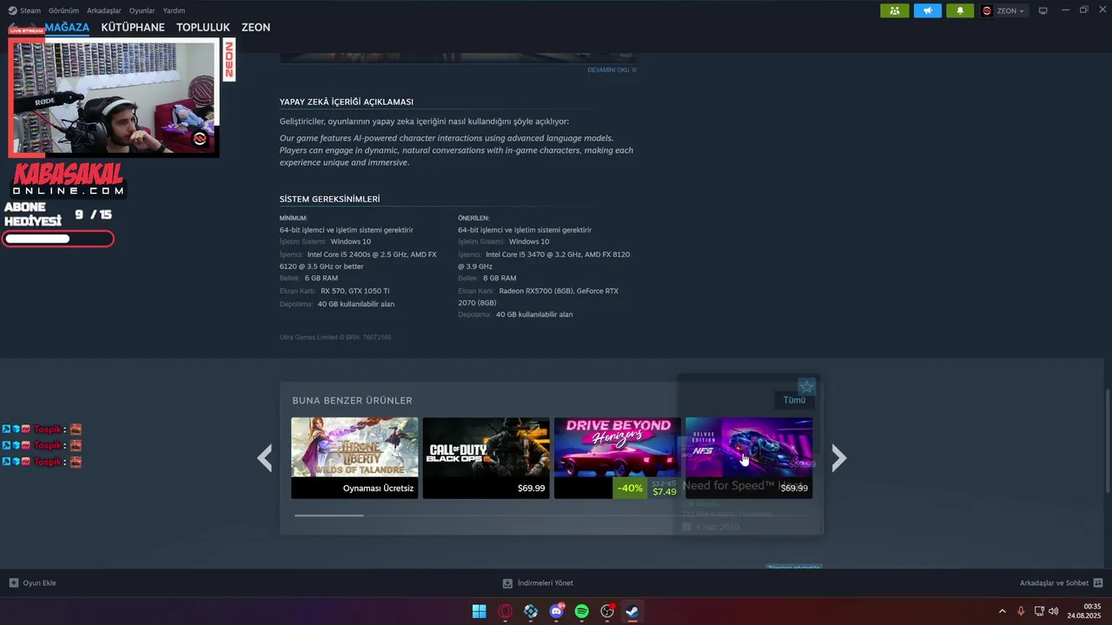This screenshot has height=625, width=1112.
Task: Open the Yardım menu
Action: (x=174, y=10)
